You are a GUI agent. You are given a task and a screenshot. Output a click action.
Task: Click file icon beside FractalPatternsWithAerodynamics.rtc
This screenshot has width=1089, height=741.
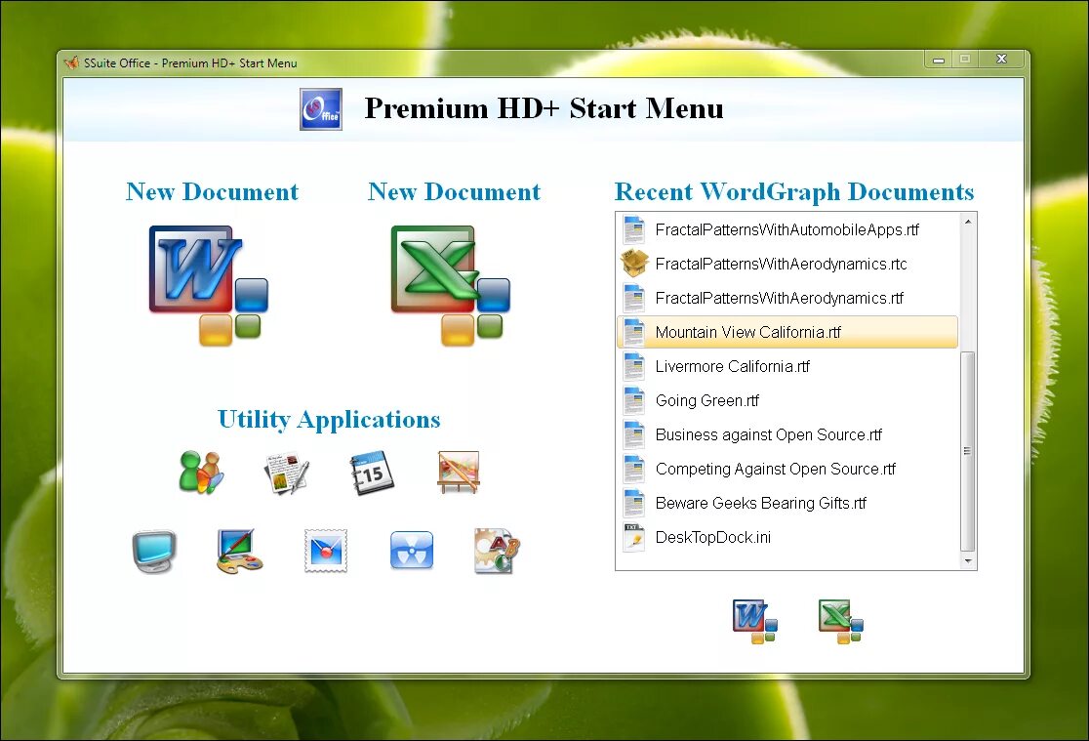tap(634, 264)
